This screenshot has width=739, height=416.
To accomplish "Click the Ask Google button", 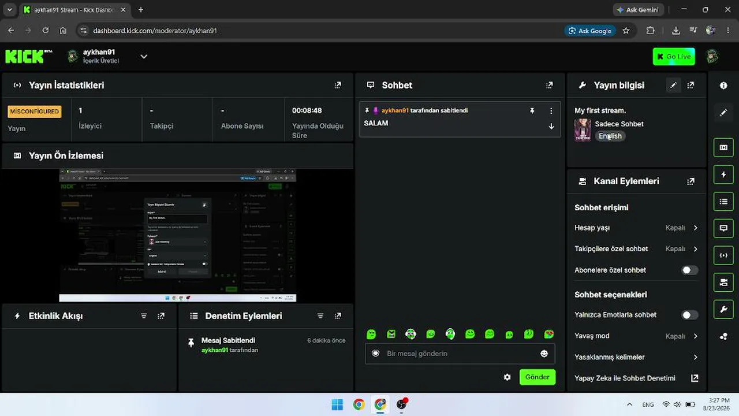I will click(589, 31).
